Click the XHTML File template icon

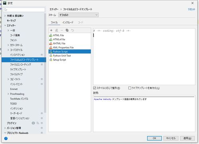point(51,43)
